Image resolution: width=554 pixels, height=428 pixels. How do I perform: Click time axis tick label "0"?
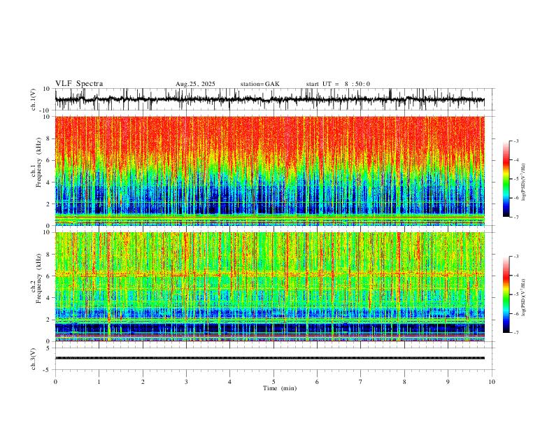click(x=55, y=382)
